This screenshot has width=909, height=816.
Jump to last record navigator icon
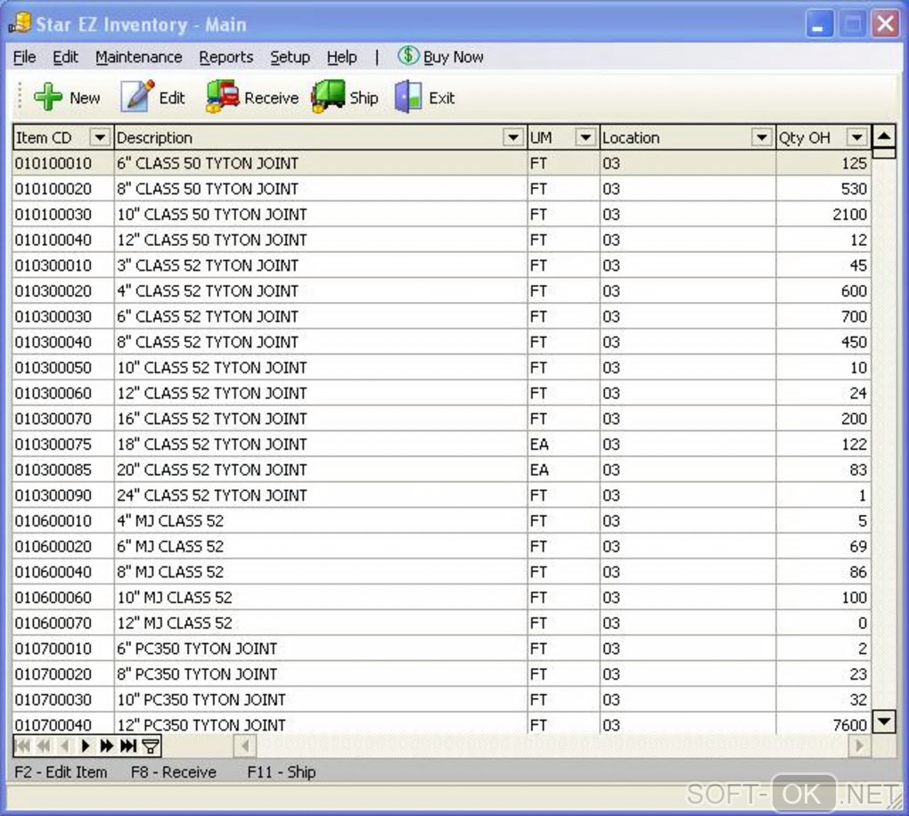(x=128, y=746)
